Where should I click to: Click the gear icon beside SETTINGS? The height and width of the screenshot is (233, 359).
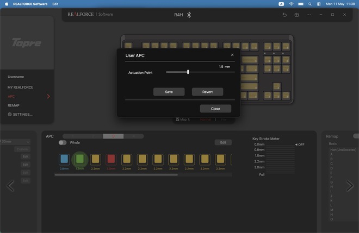10,115
